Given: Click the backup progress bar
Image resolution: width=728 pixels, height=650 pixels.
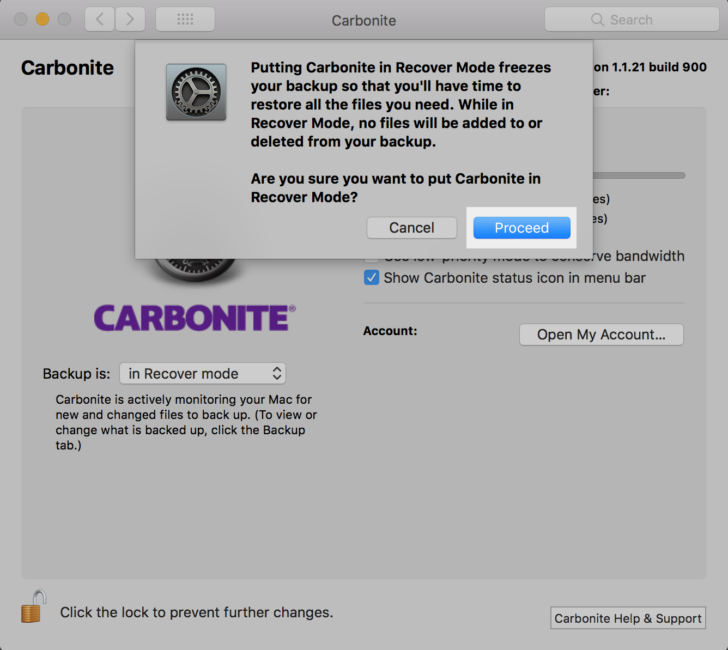Looking at the screenshot, I should (x=639, y=175).
